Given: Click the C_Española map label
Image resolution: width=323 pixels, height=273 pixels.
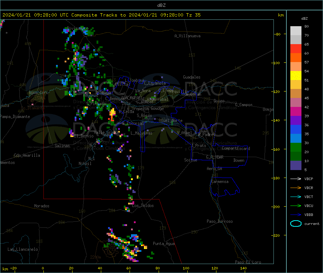Looking at the screenshot, I should [x=155, y=83].
